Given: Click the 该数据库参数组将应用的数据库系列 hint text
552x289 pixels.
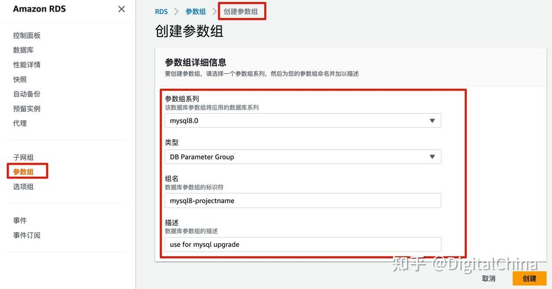Looking at the screenshot, I should (211, 108).
